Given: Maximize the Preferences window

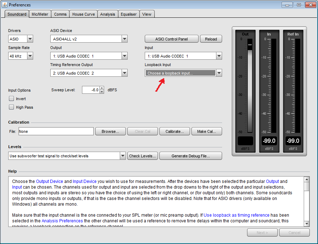Looking at the screenshot, I should (x=299, y=5).
